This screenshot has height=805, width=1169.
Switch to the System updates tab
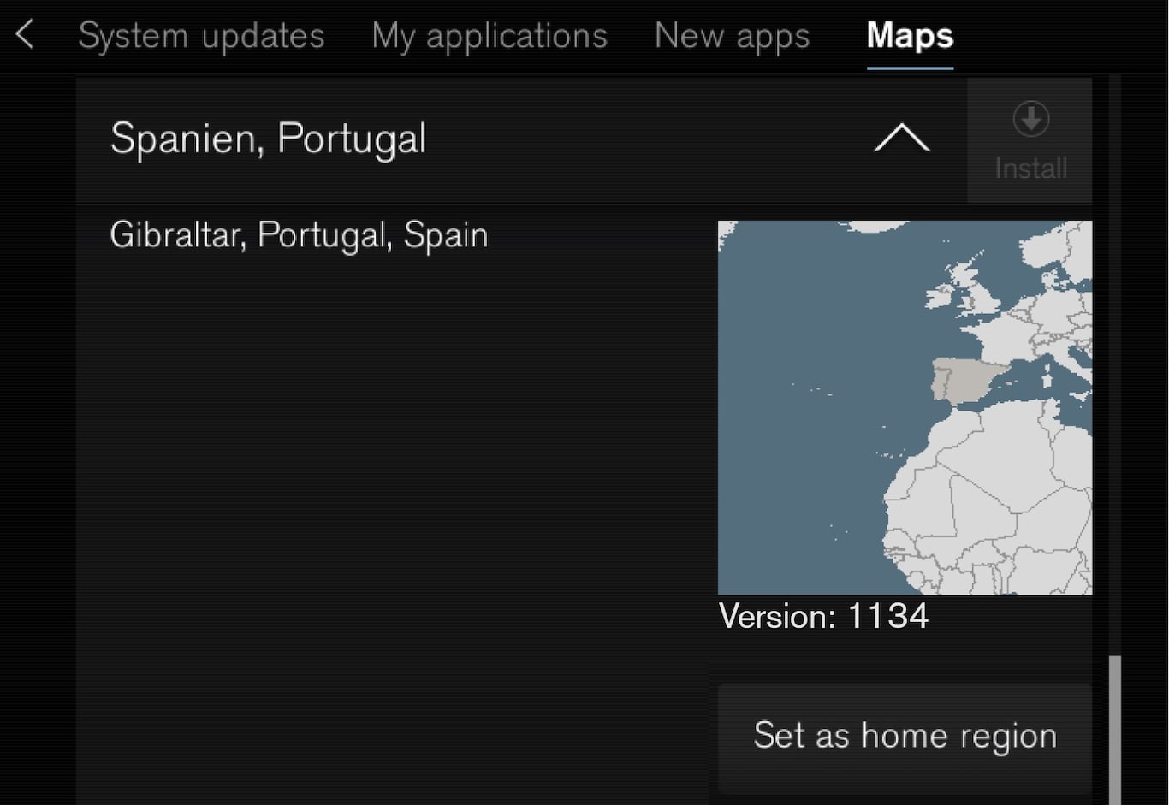coord(201,36)
